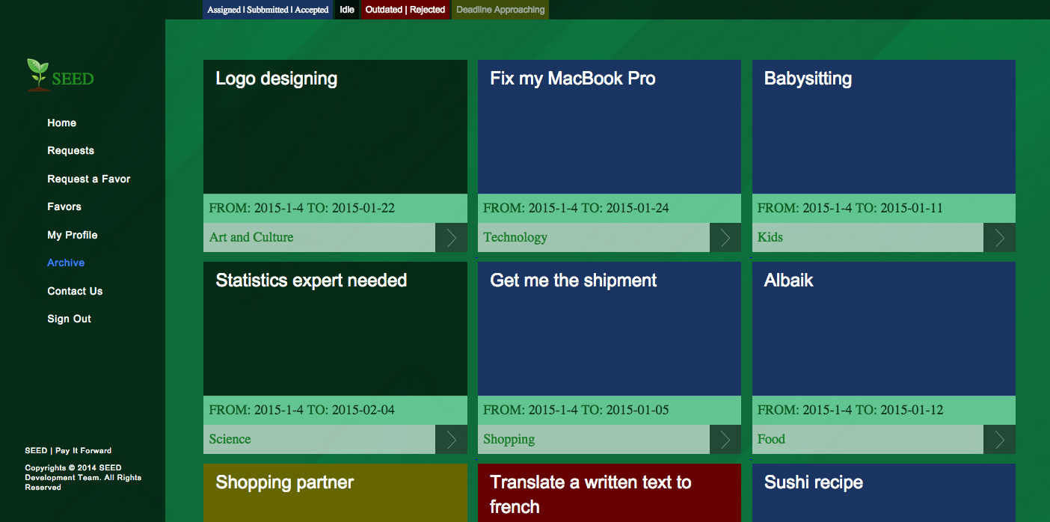Click the Outdated | Rejected legend
The width and height of the screenshot is (1050, 522).
405,10
